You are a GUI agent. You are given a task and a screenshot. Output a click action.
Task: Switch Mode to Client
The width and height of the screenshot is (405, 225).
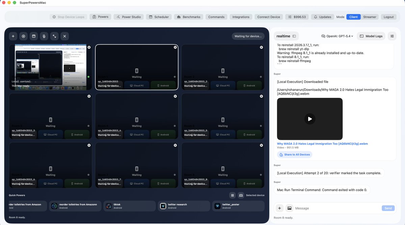[353, 17]
